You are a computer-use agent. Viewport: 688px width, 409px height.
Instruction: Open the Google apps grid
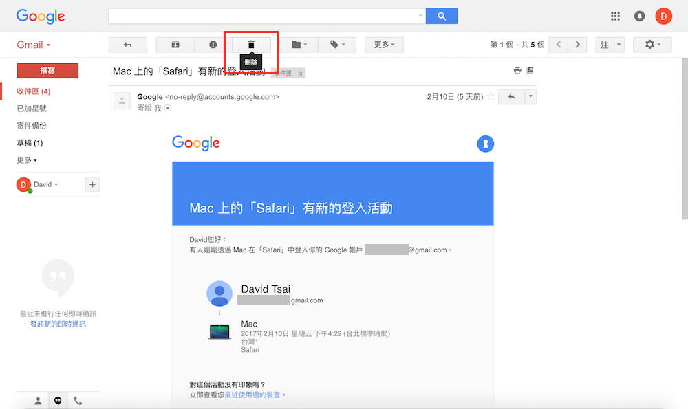click(615, 16)
